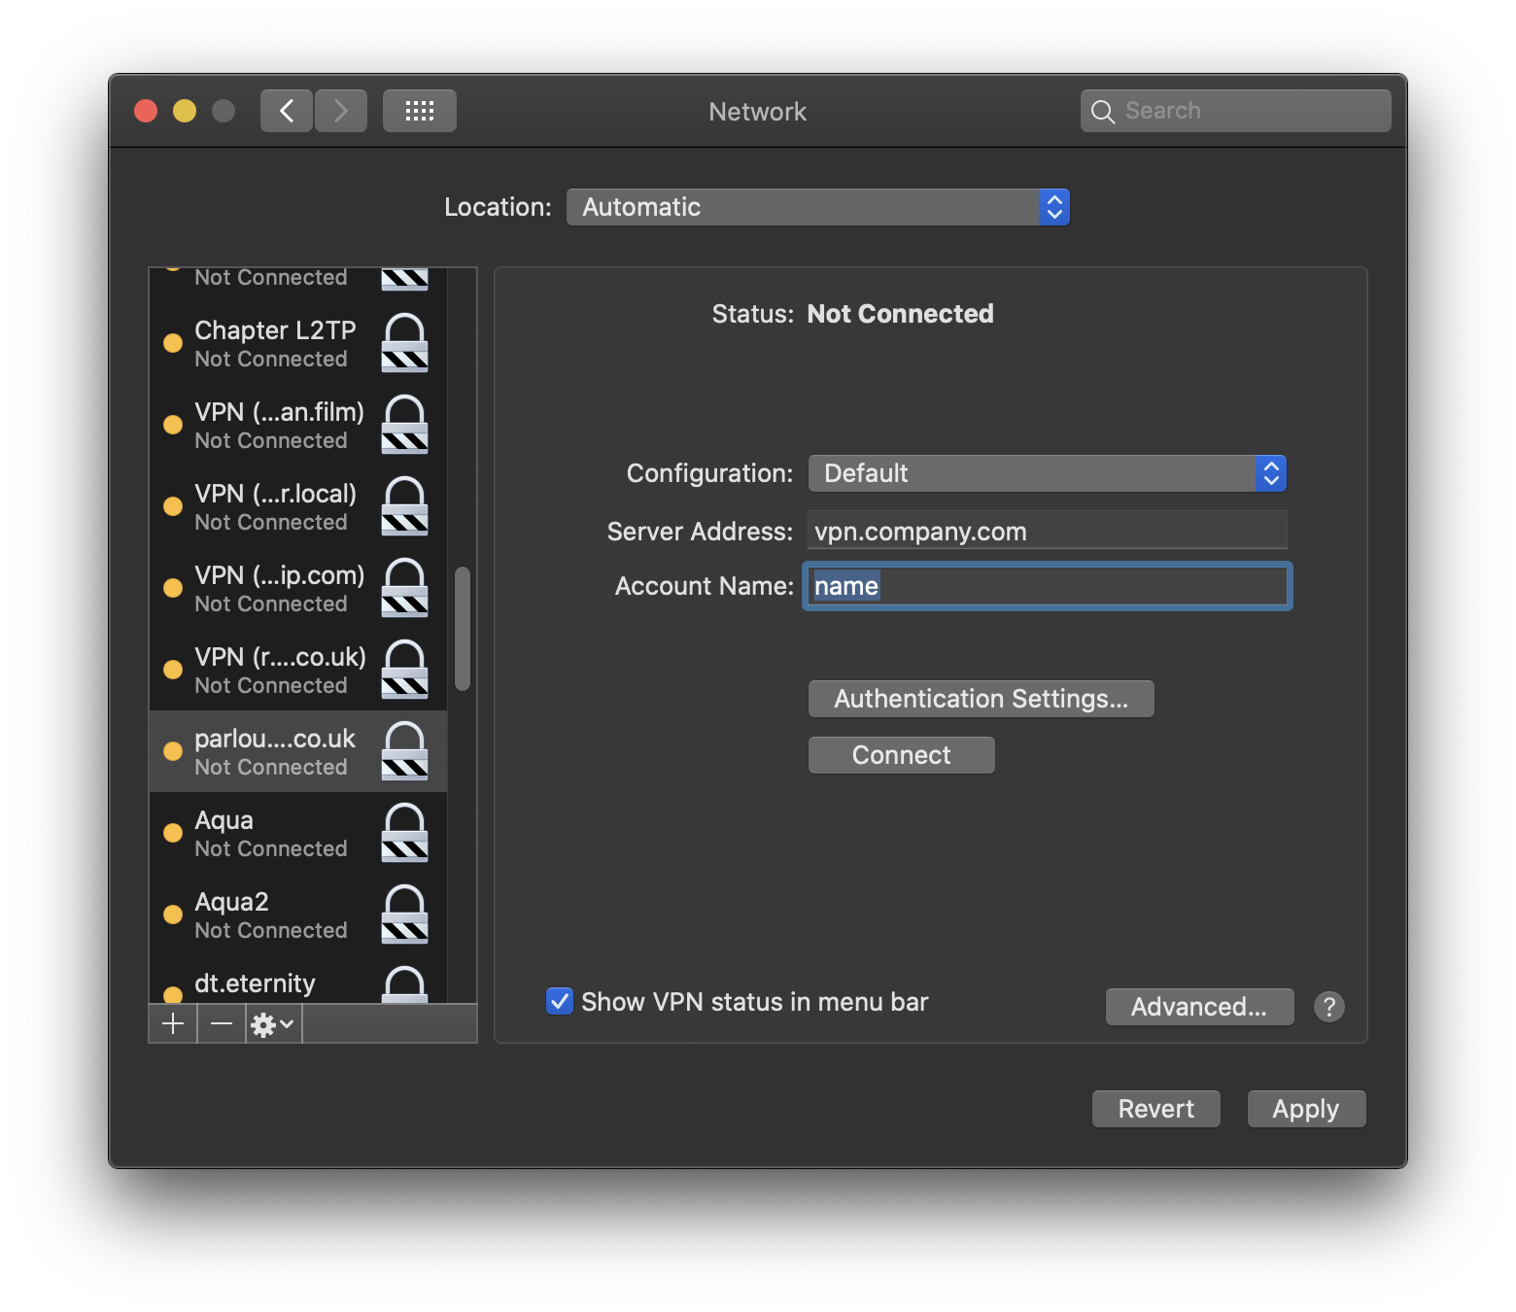Click Chapter L2TP yellow status dot

(173, 343)
